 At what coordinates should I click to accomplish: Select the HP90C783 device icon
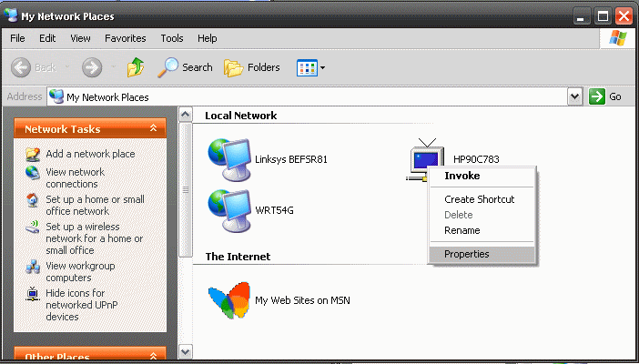pyautogui.click(x=426, y=159)
